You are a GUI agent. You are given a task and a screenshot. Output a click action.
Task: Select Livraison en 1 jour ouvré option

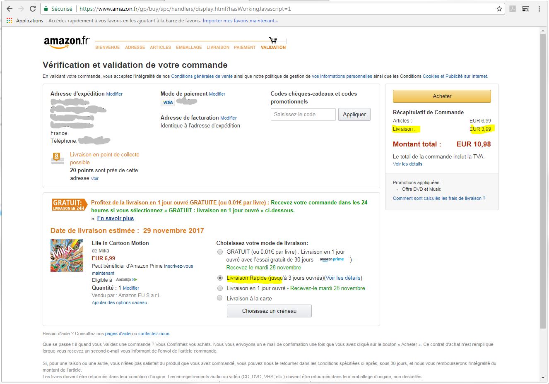pos(220,288)
